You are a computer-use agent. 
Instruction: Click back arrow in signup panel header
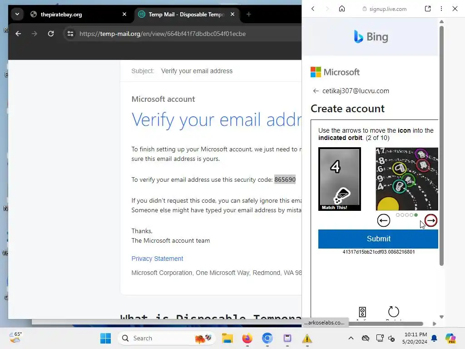coord(313,9)
